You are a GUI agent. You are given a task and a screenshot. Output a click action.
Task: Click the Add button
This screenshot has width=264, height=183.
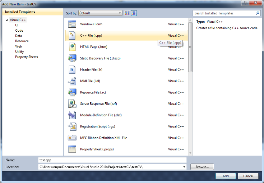click(x=226, y=176)
